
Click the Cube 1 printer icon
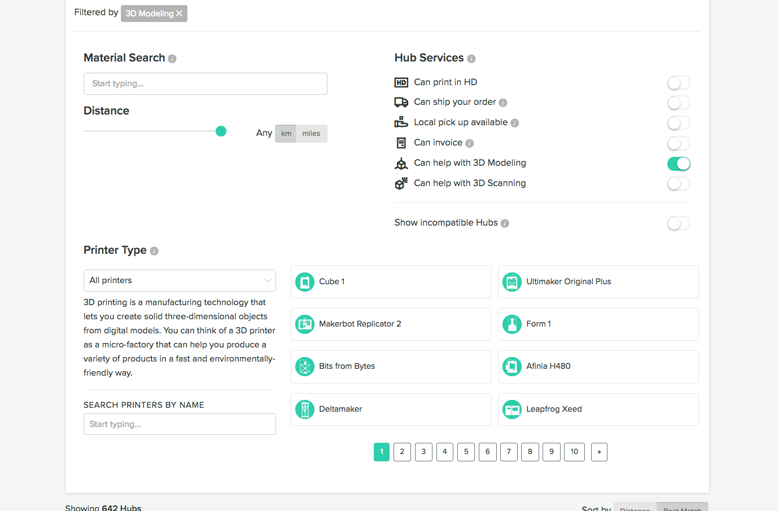pos(305,281)
